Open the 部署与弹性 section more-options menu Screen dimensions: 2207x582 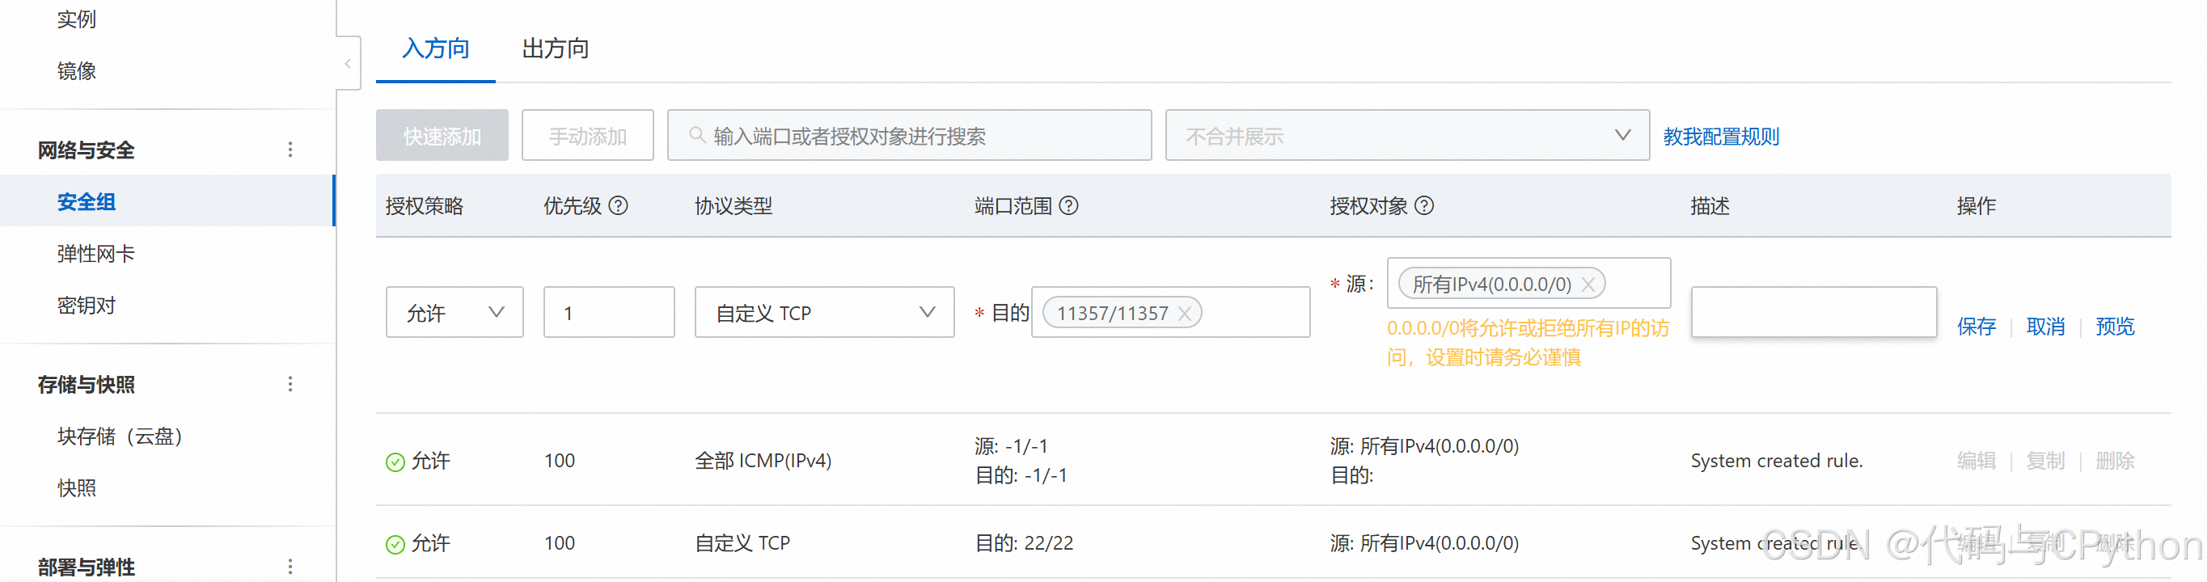point(290,567)
